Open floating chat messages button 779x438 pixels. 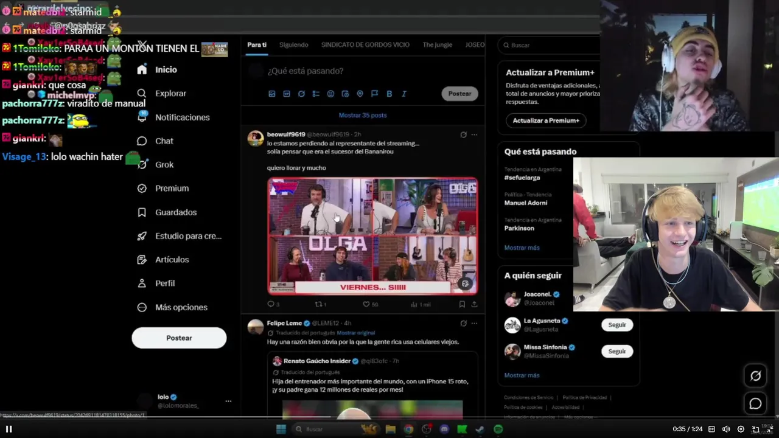pyautogui.click(x=755, y=403)
